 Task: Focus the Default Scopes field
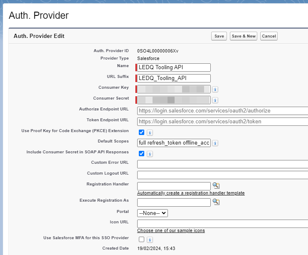pyautogui.click(x=174, y=143)
